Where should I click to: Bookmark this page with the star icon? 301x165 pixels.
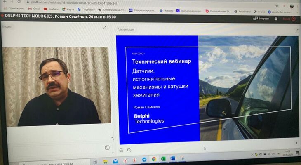pyautogui.click(x=277, y=6)
